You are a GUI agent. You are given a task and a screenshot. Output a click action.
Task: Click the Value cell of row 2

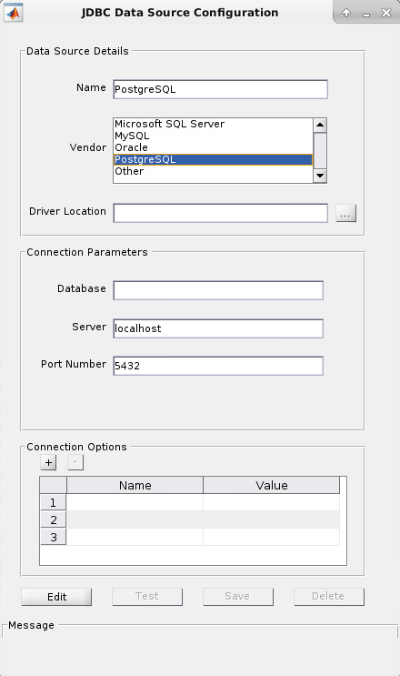pos(271,520)
